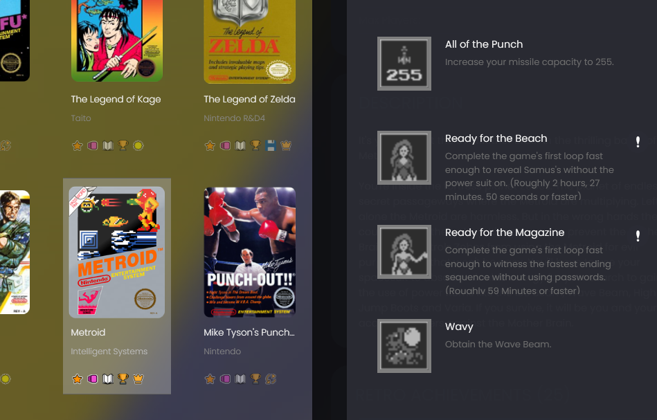Open the Mike Tyson's Punch-Out cover

(x=250, y=252)
